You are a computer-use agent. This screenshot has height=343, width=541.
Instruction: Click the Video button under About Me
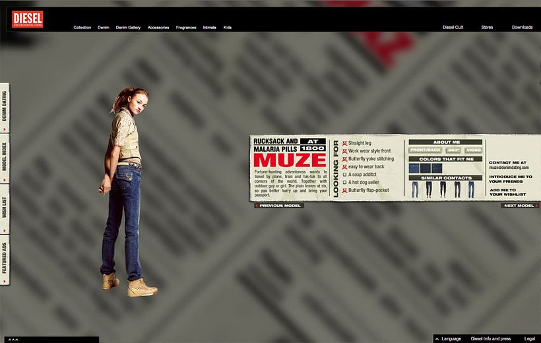(x=474, y=150)
